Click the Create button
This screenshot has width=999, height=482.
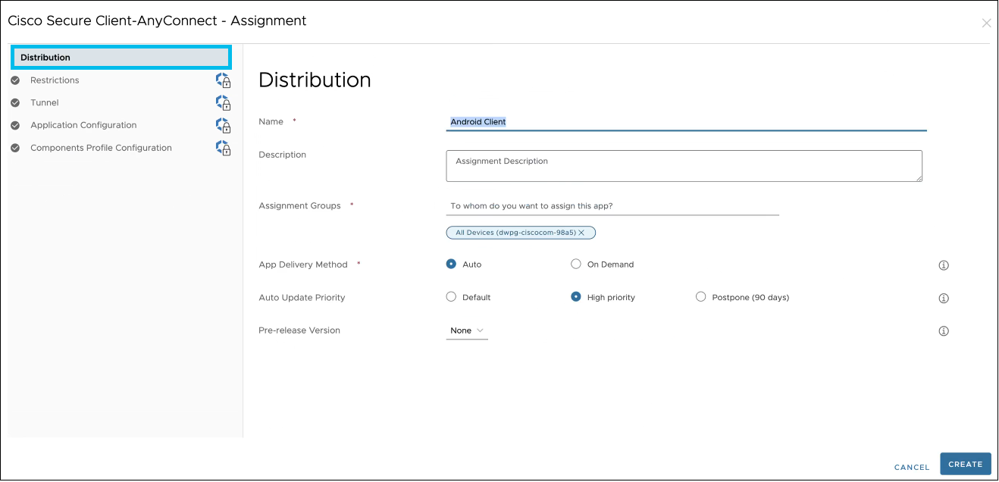click(x=966, y=465)
